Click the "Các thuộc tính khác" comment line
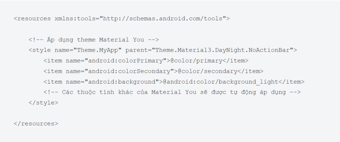The height and width of the screenshot is (142, 340). (x=172, y=92)
